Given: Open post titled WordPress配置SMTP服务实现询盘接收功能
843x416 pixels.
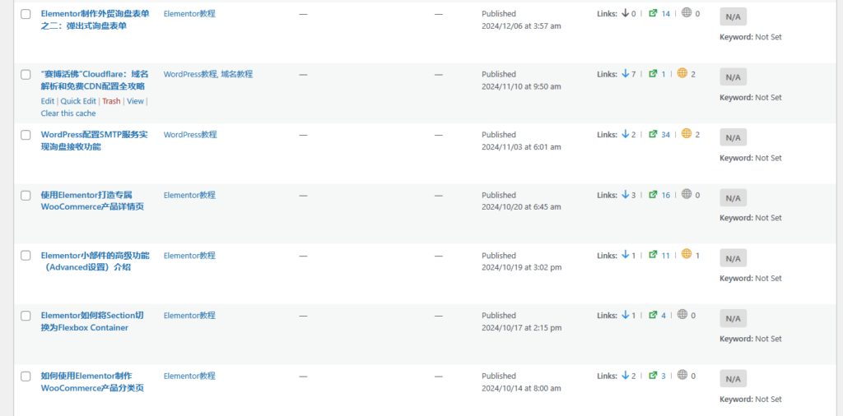Looking at the screenshot, I should 94,141.
